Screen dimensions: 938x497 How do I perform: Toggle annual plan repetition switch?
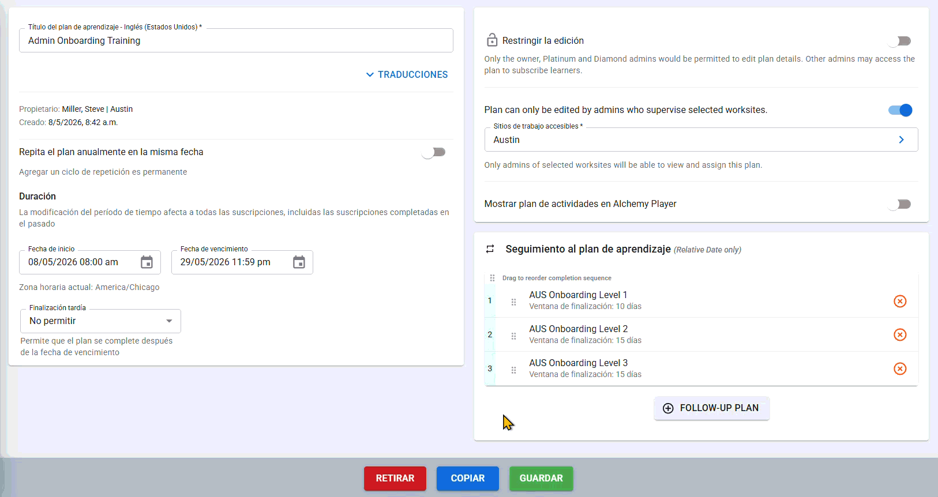pos(434,152)
